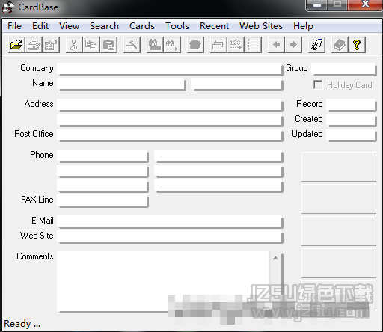
Task: Go to next card with right arrow
Action: click(x=293, y=45)
